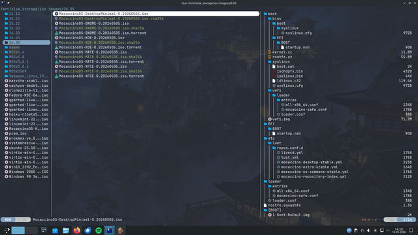The image size is (418, 235).
Task: Open the file manager taskbar icon
Action: click(x=66, y=230)
